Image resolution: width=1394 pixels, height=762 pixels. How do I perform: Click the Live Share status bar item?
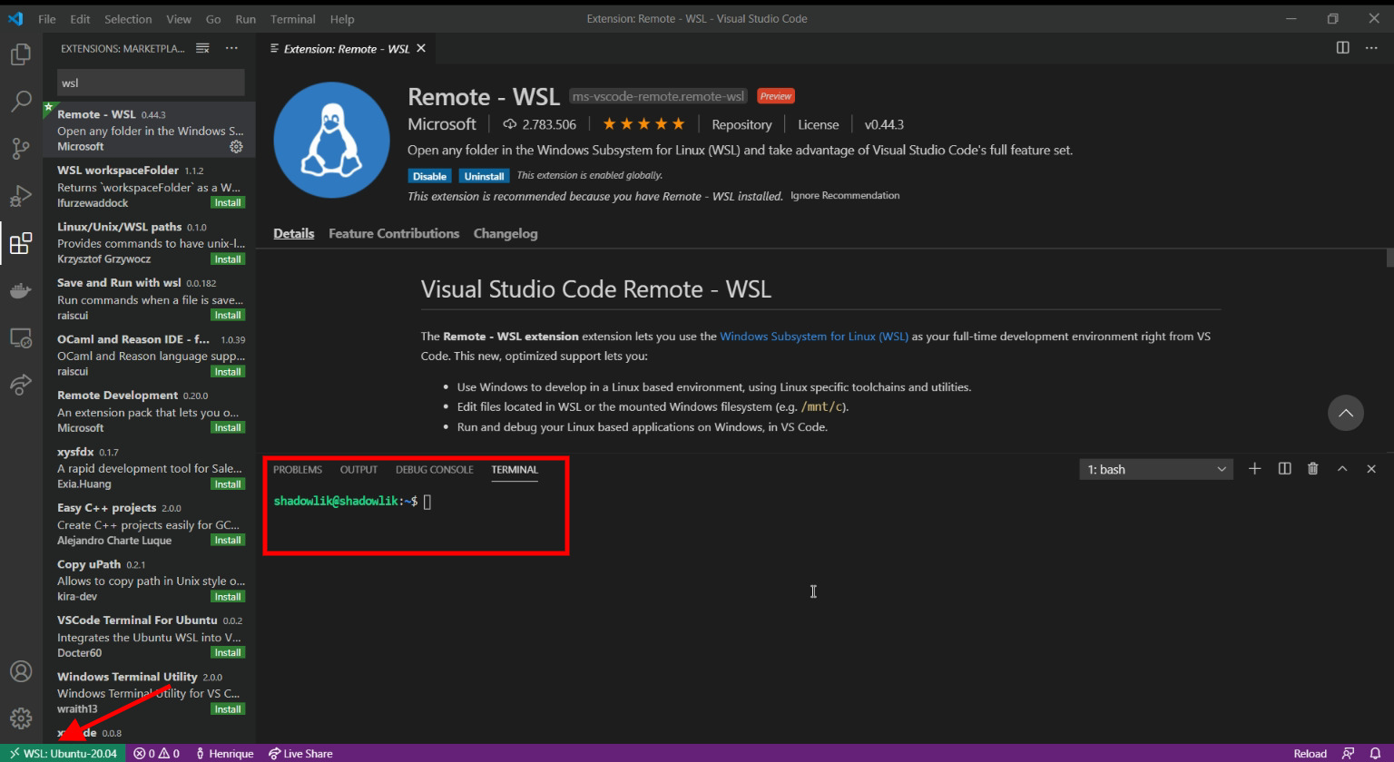point(300,753)
